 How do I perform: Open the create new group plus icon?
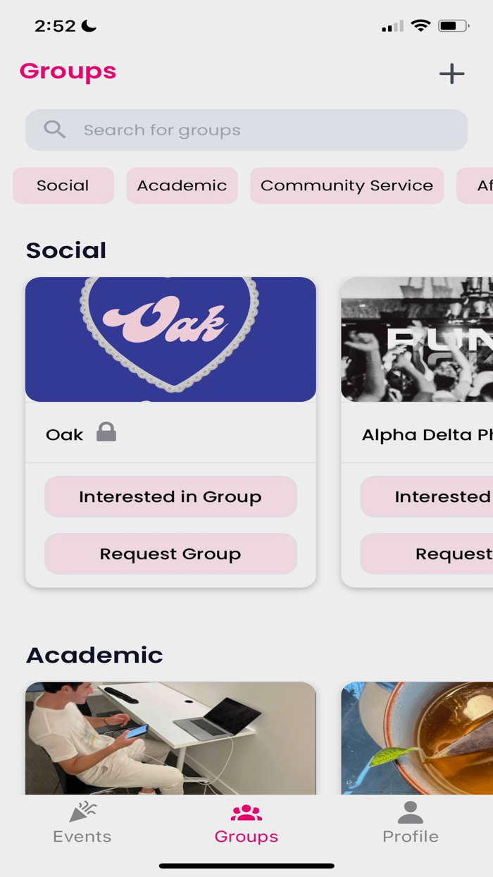click(x=451, y=73)
